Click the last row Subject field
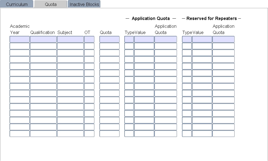Screen dimensions: 268x161 click(x=70, y=134)
